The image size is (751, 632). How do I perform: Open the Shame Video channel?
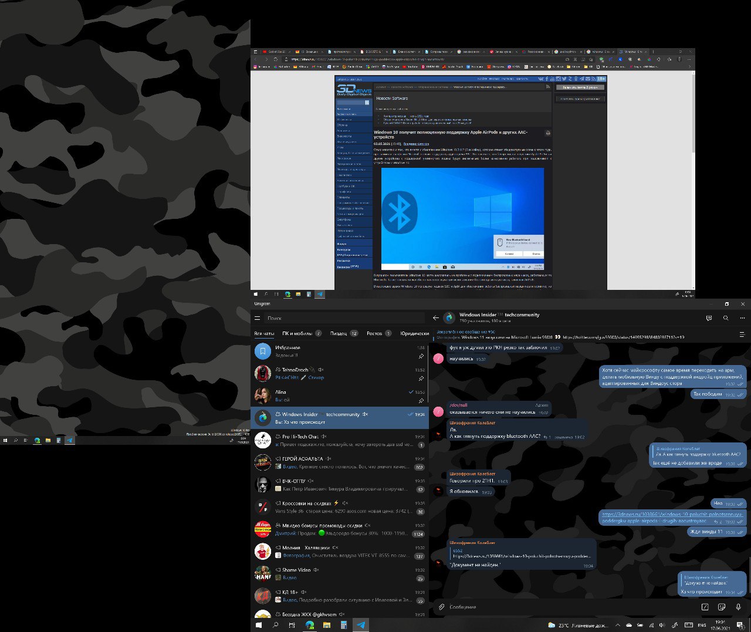(340, 574)
